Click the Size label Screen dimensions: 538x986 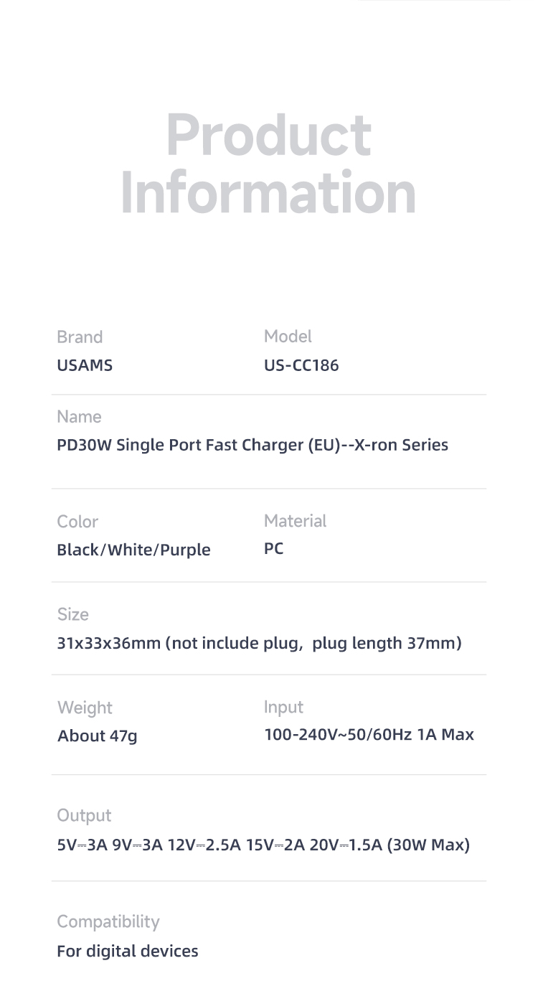point(73,614)
